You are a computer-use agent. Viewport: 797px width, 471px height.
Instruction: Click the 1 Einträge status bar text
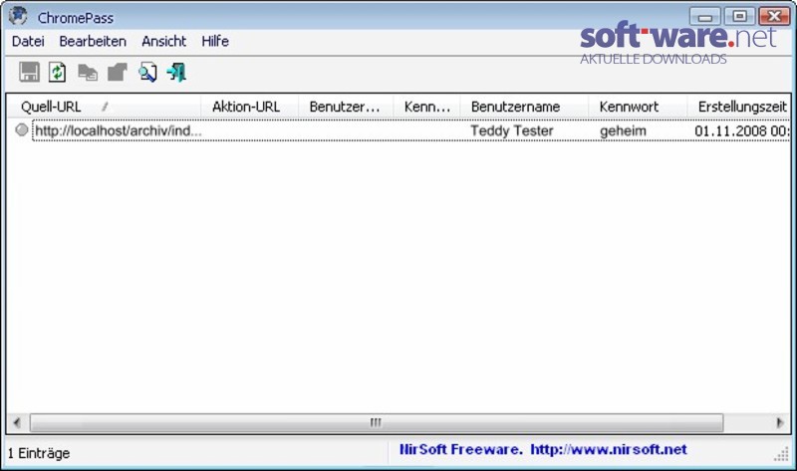click(x=39, y=453)
